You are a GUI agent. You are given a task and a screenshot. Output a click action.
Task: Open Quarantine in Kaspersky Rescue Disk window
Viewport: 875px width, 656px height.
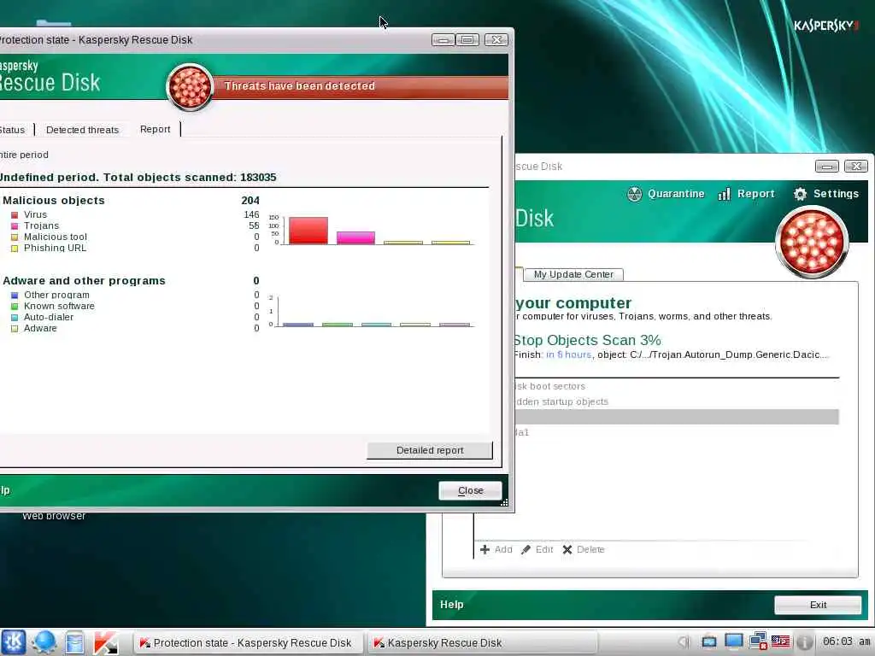click(665, 194)
